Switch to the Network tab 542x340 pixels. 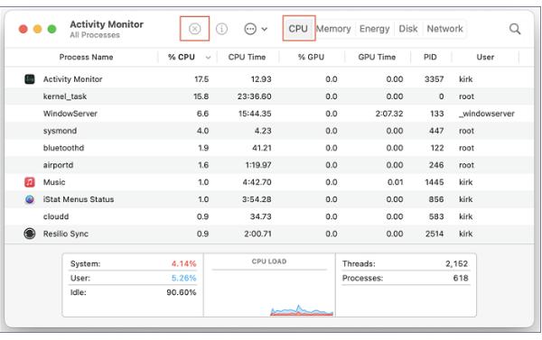(x=444, y=29)
